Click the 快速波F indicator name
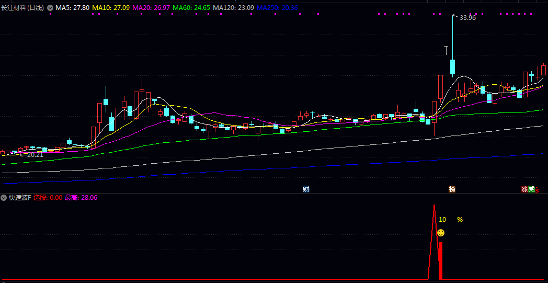The width and height of the screenshot is (548, 283). (x=20, y=198)
